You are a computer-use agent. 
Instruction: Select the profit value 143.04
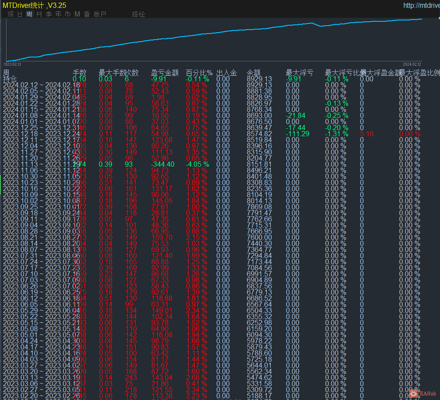[x=162, y=378]
